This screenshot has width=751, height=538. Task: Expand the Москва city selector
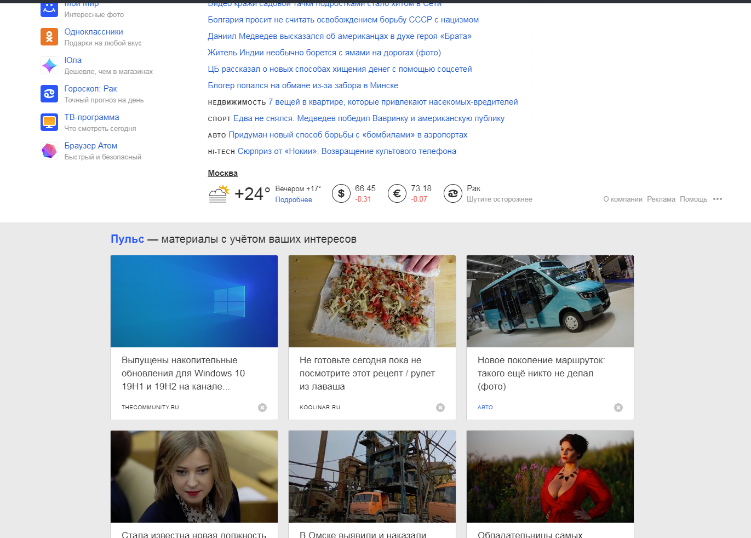[222, 173]
